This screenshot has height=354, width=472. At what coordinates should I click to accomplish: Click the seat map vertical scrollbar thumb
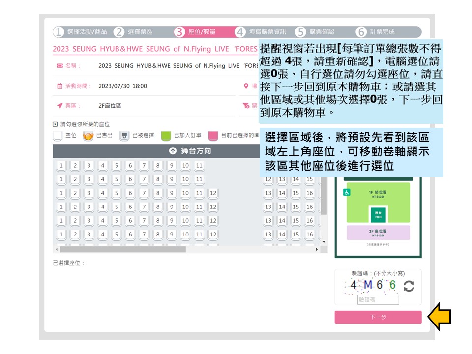pos(324,196)
